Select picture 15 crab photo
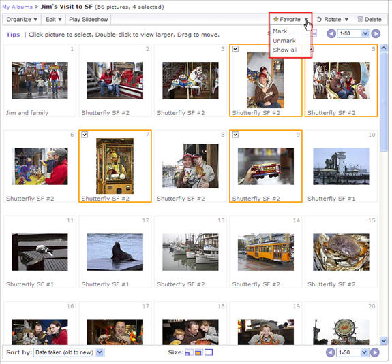This screenshot has height=364, width=392. 341,252
